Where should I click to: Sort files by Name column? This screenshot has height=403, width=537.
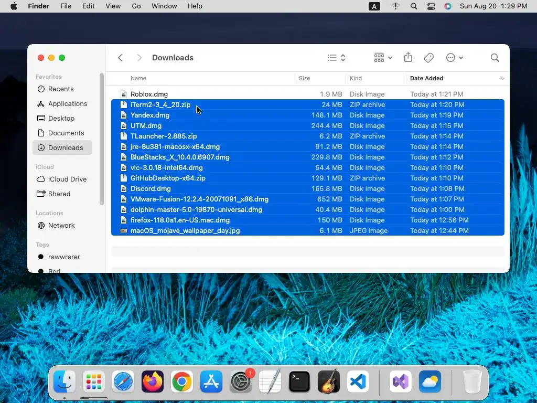tap(138, 79)
